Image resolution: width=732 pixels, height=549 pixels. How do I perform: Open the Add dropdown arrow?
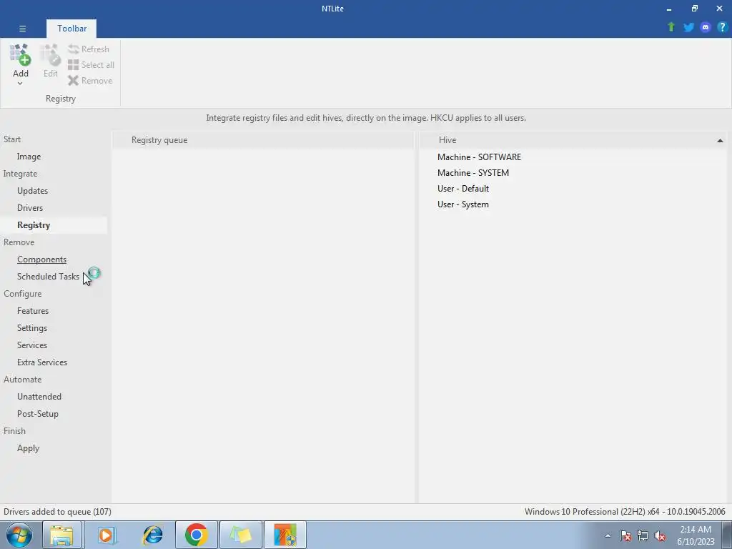click(20, 84)
